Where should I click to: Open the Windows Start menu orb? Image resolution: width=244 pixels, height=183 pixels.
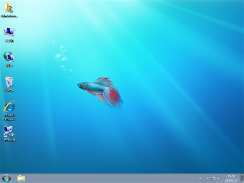click(x=6, y=178)
